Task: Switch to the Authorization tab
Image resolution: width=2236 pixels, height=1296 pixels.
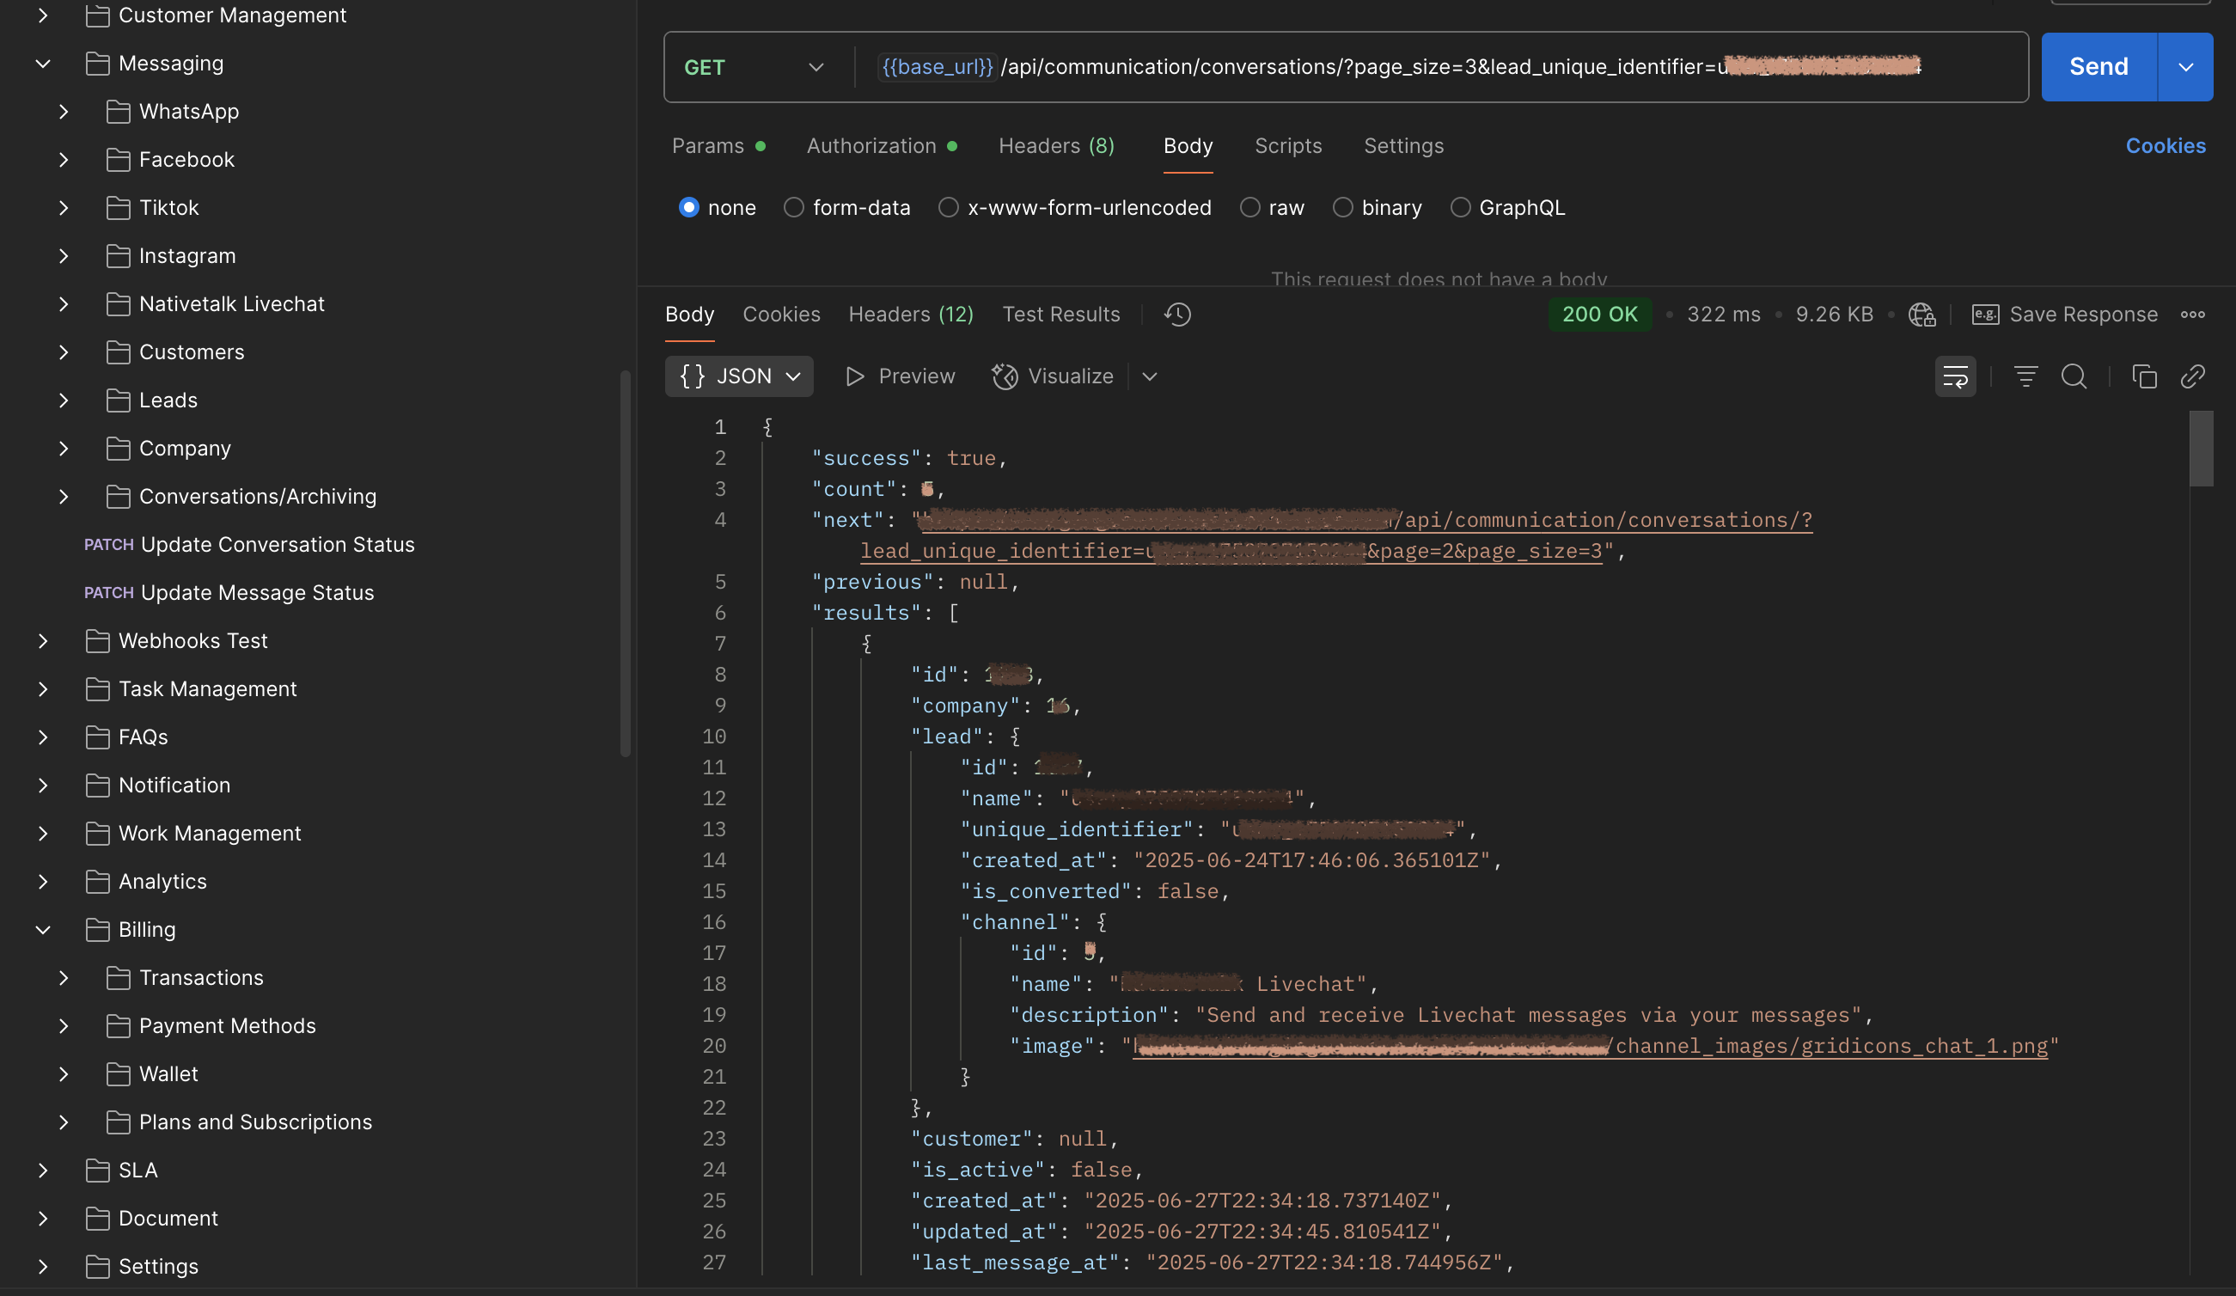Action: click(x=881, y=145)
